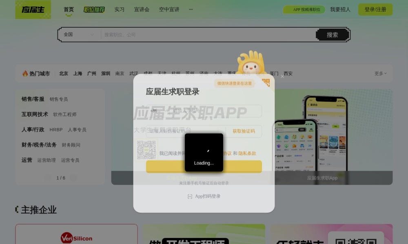Click the 微信快速登录在这里 tooltip
Viewport: 408px width, 244px height.
click(x=235, y=83)
